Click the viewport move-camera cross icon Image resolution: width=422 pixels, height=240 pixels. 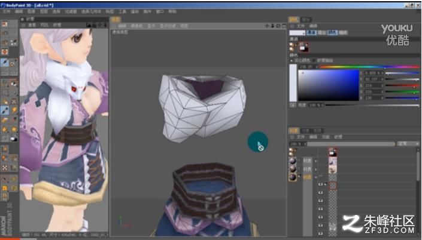point(267,26)
